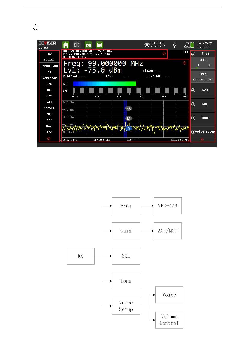244x362 pixels.
Task: Capture a screenshot with the camera icon
Action: pos(88,45)
